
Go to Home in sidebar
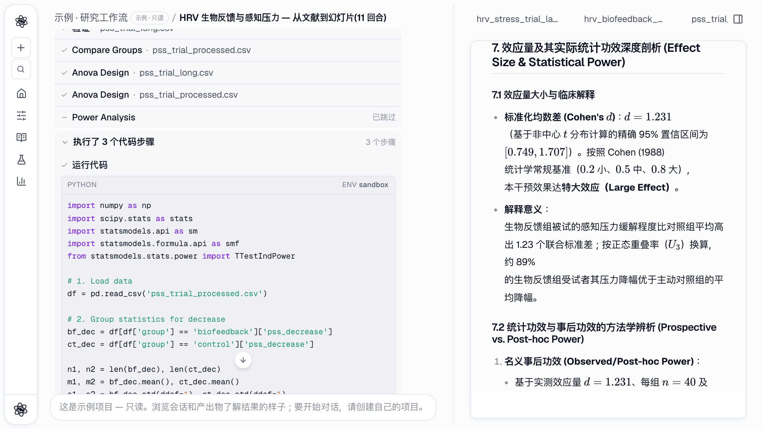pyautogui.click(x=21, y=94)
